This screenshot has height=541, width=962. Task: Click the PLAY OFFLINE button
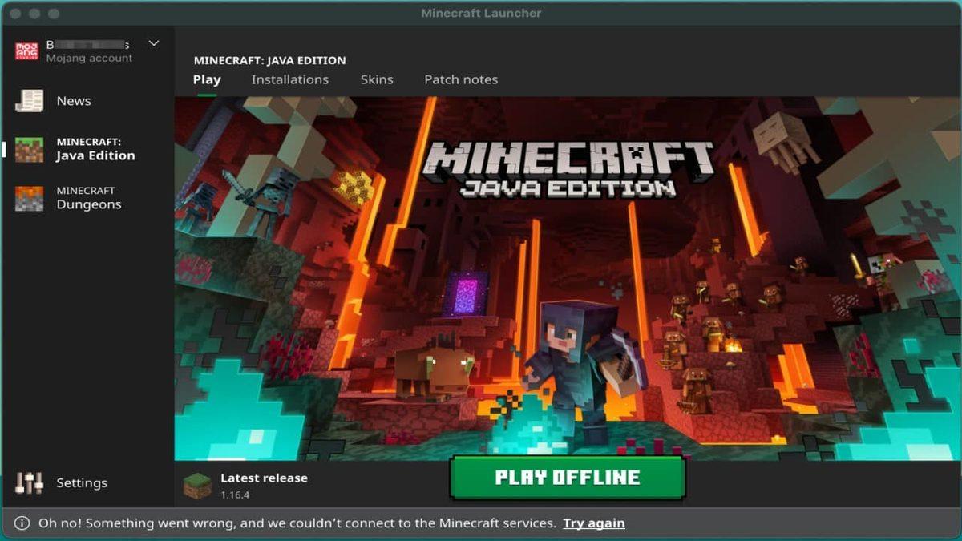pos(568,477)
